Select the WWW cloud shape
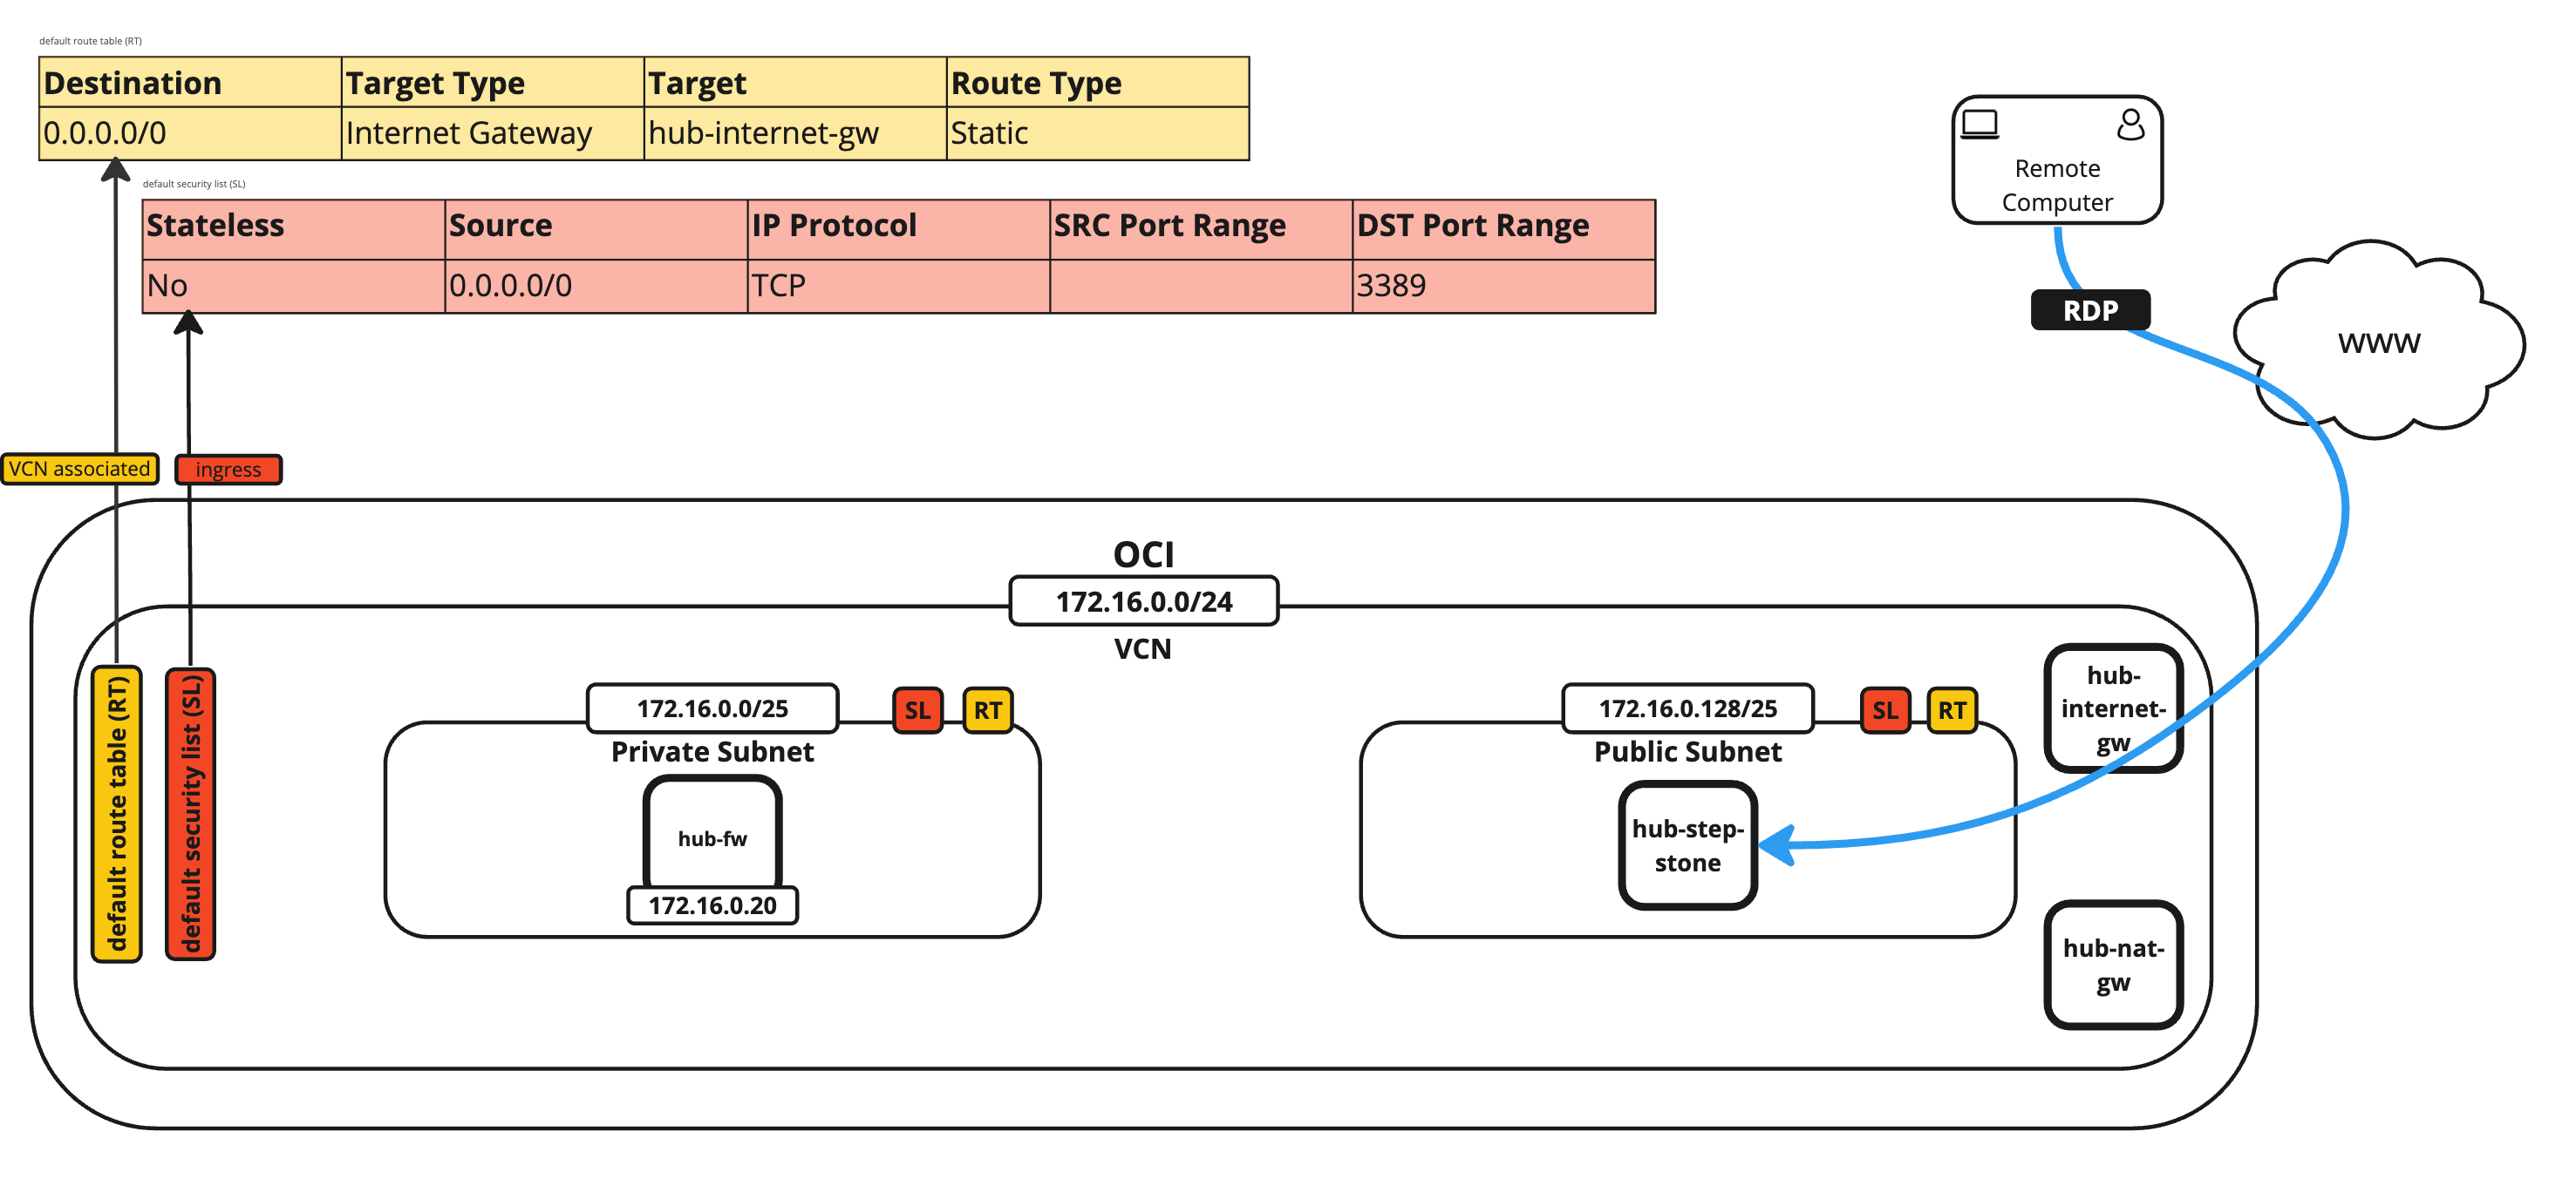Viewport: 2576px width, 1179px height. (x=2378, y=342)
